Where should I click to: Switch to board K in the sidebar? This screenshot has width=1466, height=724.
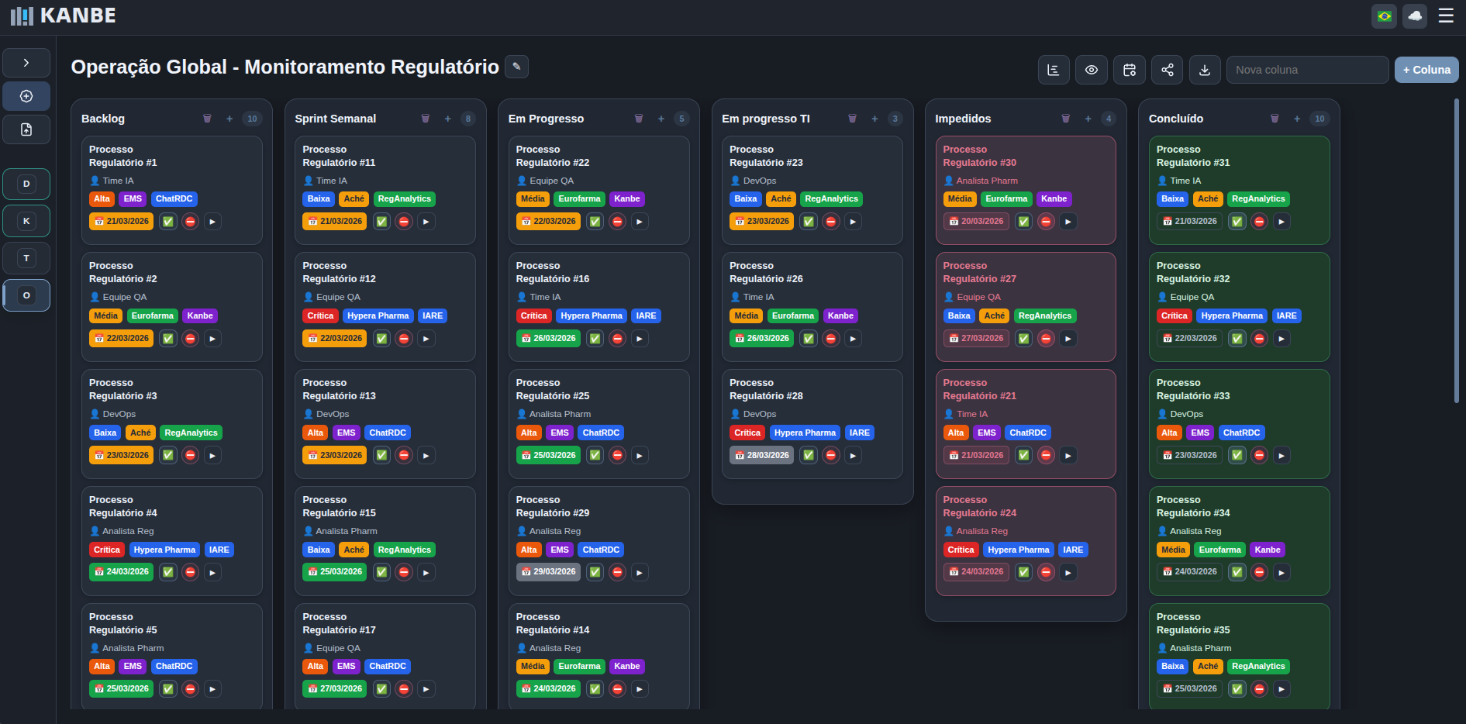[x=26, y=220]
